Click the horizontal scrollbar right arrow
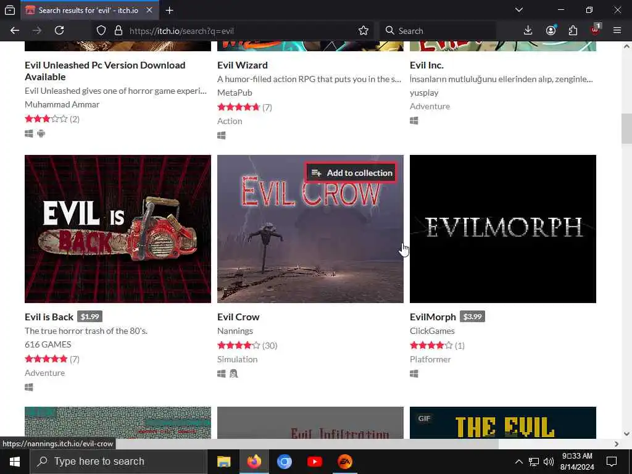The height and width of the screenshot is (474, 632). [x=617, y=444]
